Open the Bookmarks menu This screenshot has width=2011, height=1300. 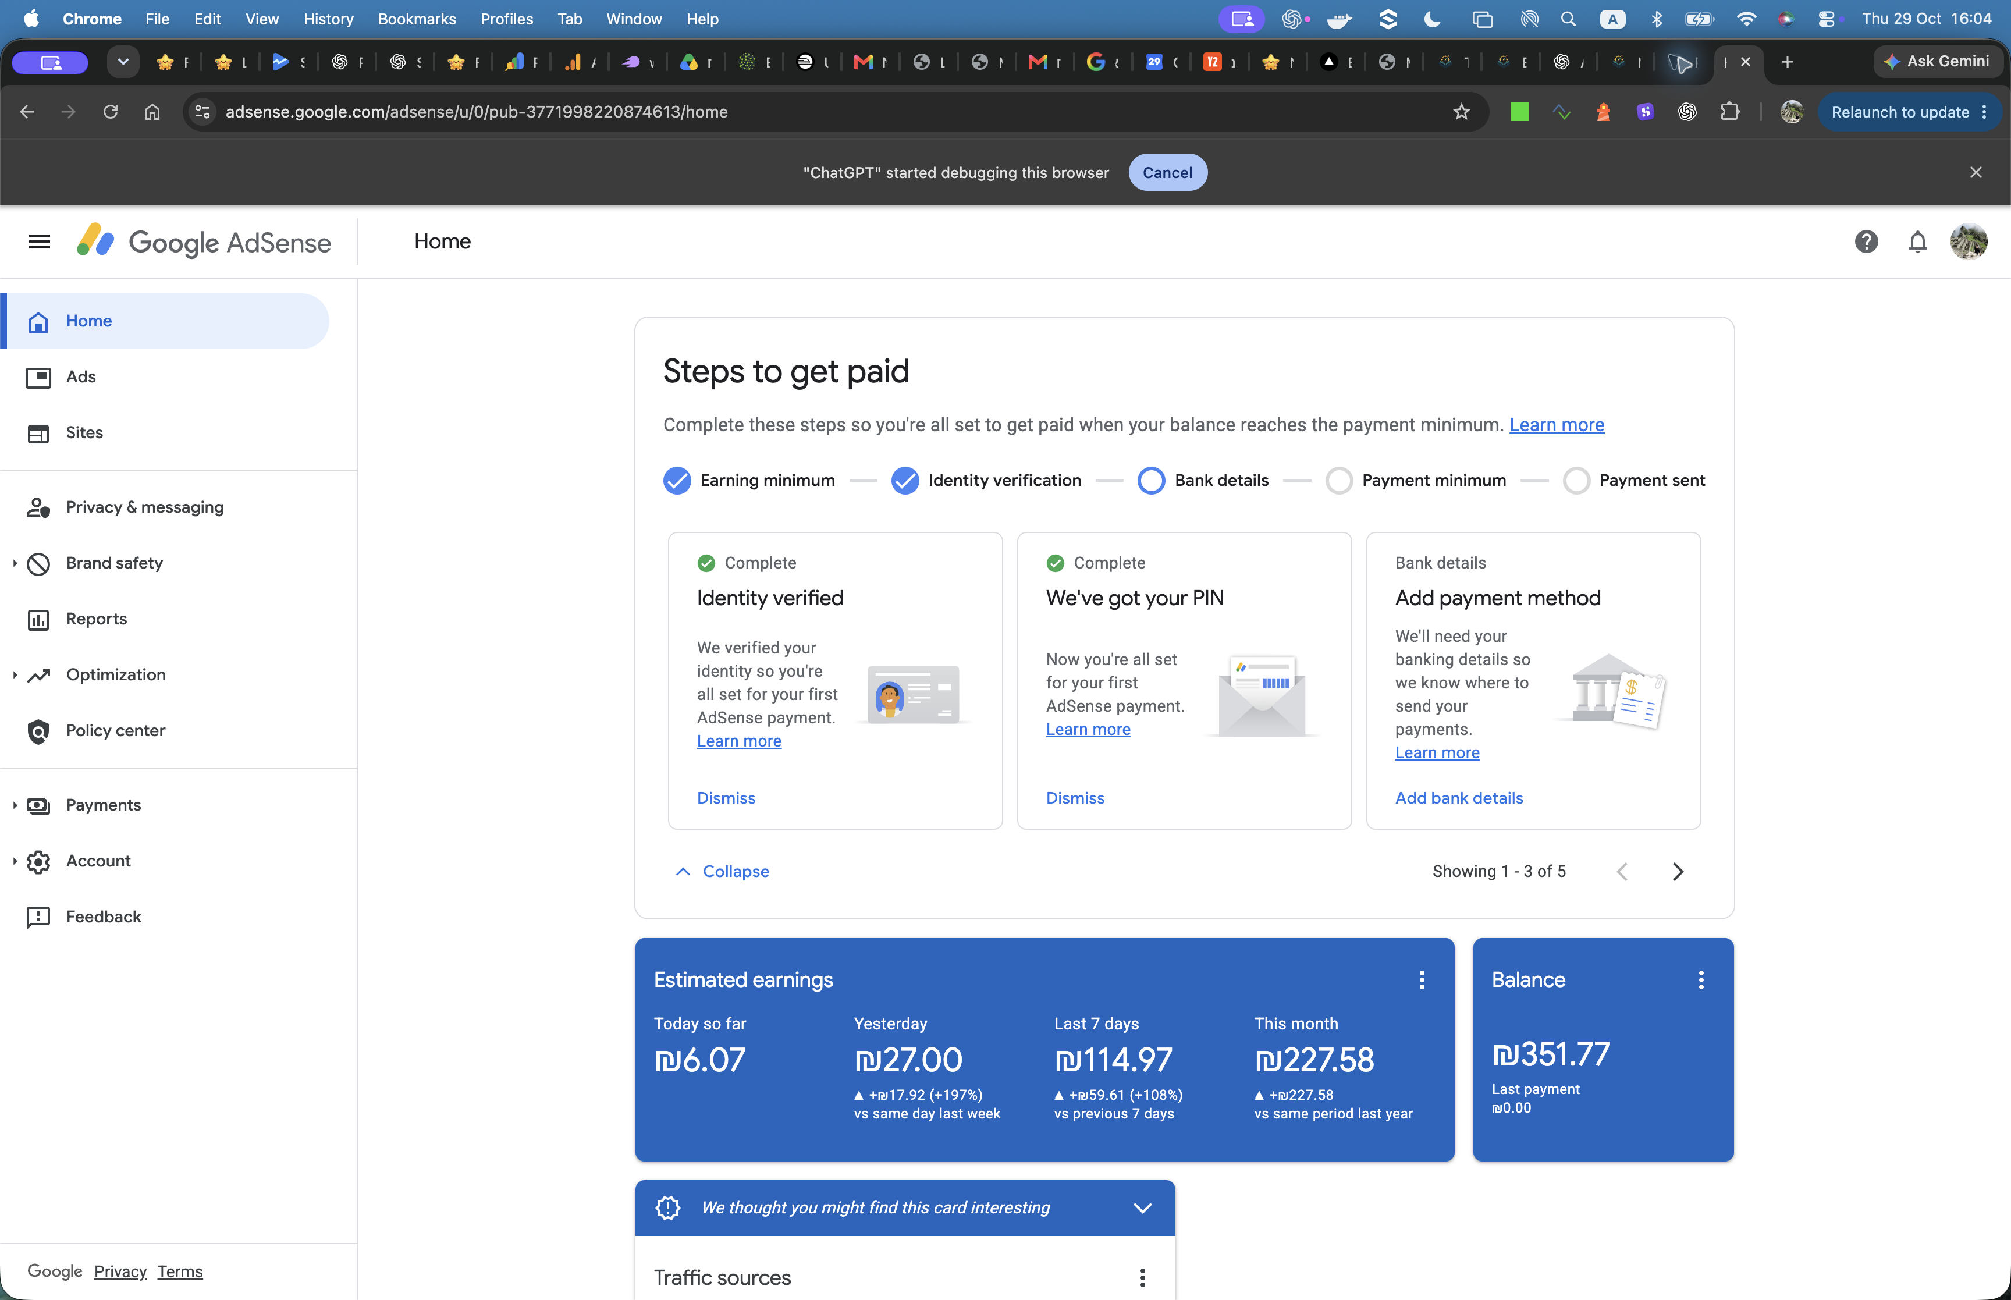[417, 19]
